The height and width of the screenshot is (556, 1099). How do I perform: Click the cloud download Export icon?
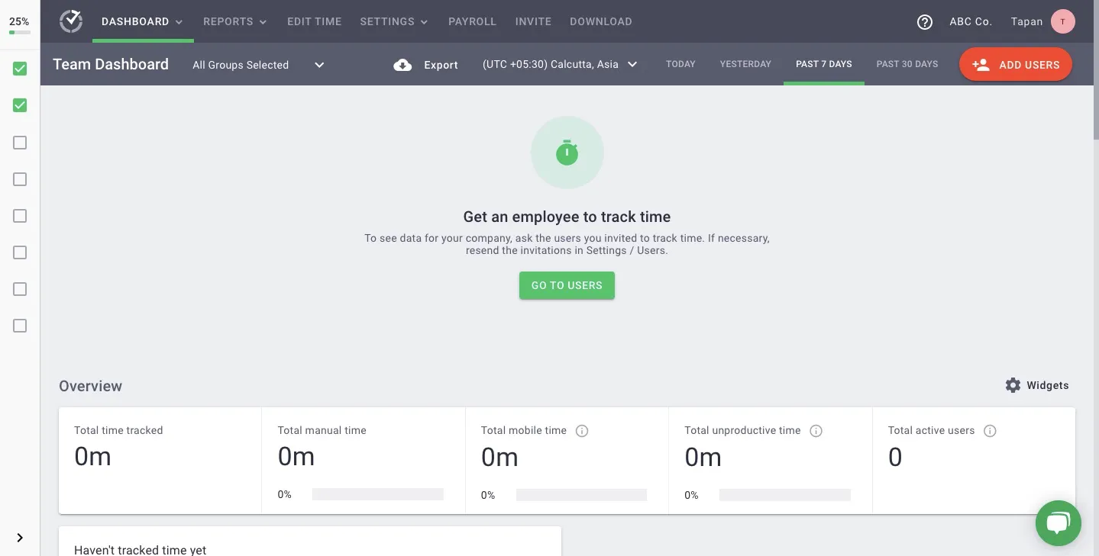click(x=402, y=65)
